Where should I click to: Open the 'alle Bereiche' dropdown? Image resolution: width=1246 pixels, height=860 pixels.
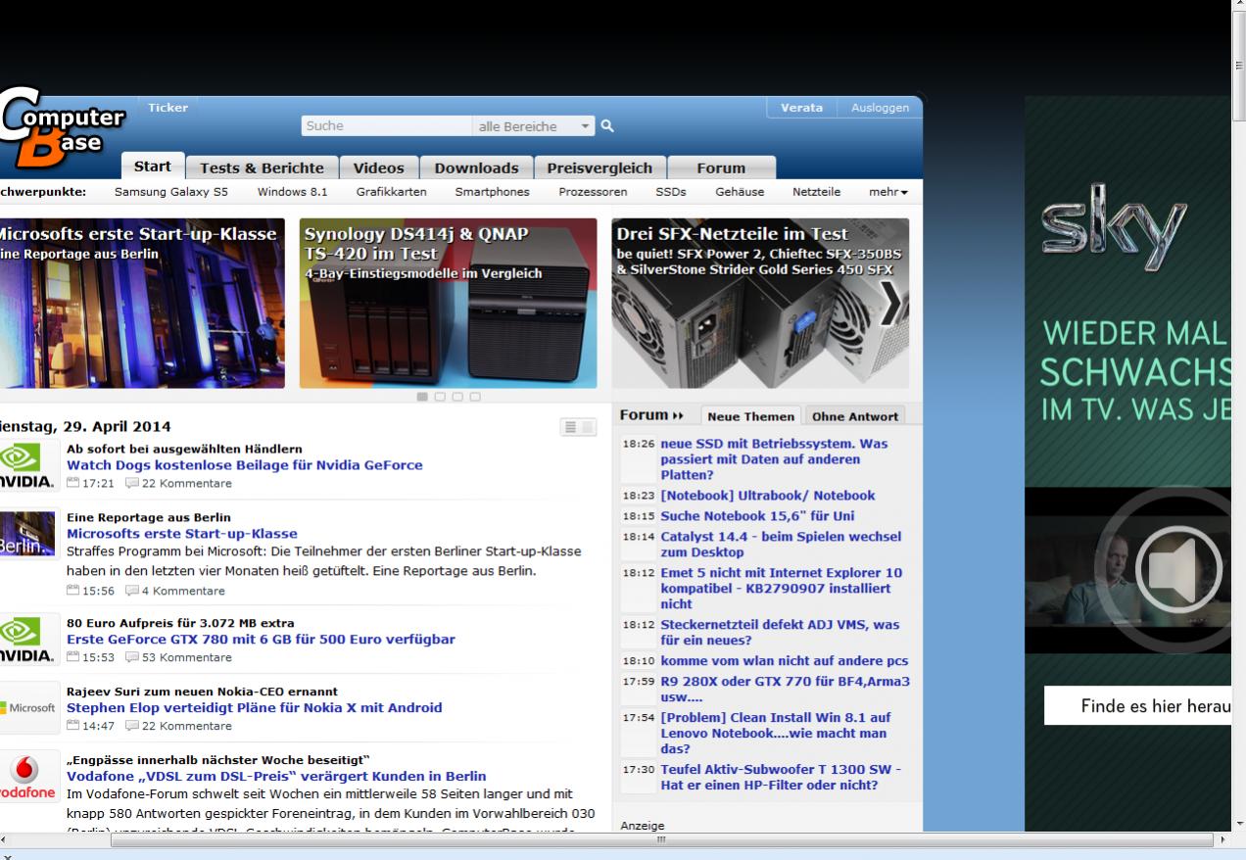(x=534, y=126)
